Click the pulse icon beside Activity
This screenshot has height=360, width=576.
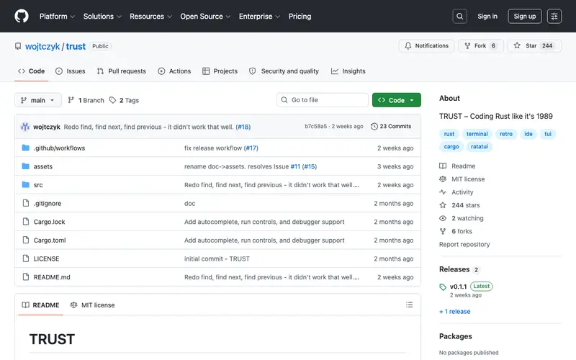coord(443,192)
